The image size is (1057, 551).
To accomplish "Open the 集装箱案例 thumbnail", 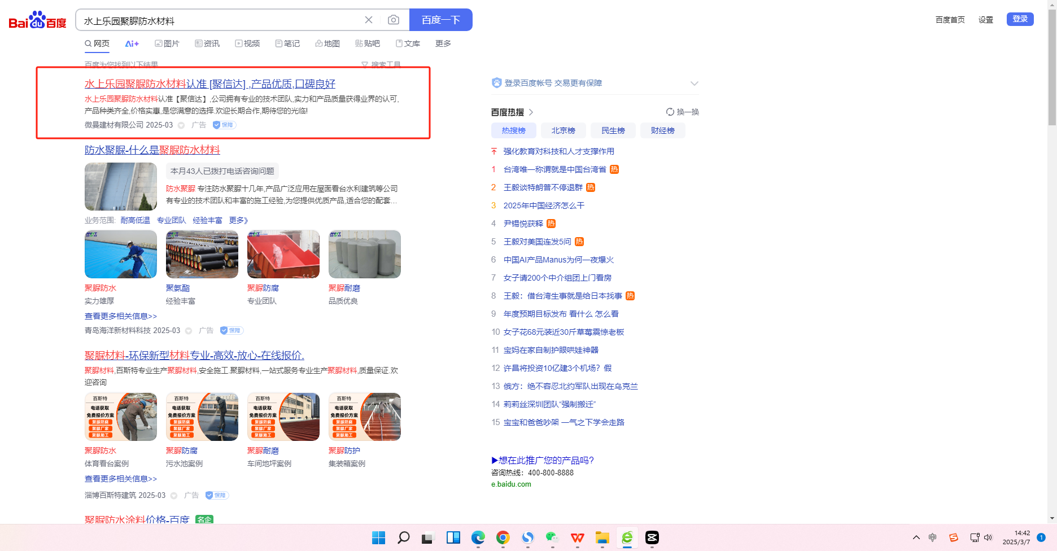I will click(365, 417).
